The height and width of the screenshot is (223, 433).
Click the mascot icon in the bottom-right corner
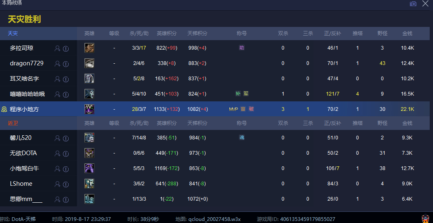tap(425, 218)
